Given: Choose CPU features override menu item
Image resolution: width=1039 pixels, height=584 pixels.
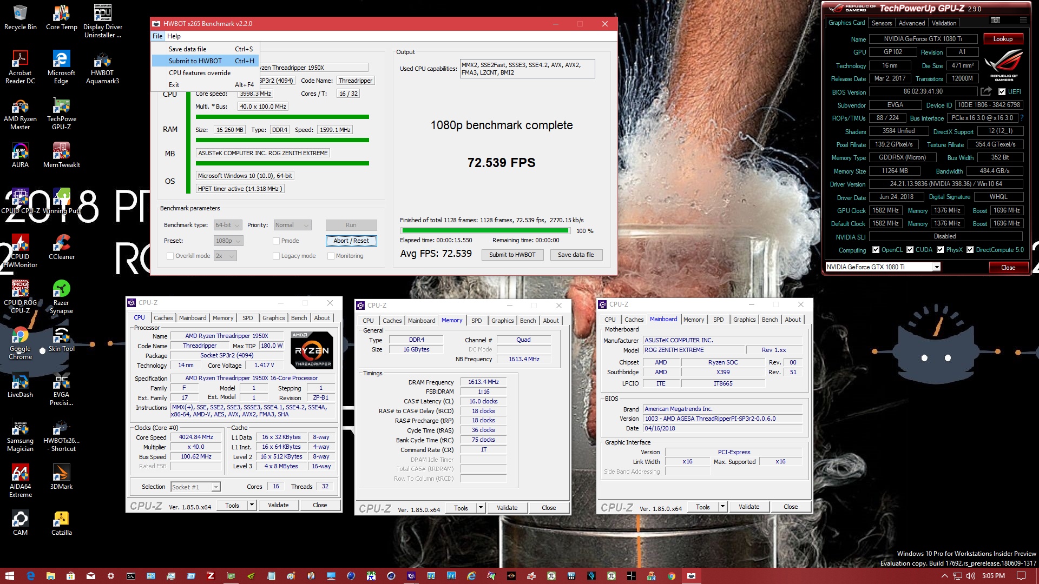Looking at the screenshot, I should pyautogui.click(x=205, y=73).
